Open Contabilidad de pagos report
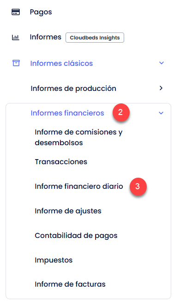Viewport: 180px width, 308px height. coord(76,236)
